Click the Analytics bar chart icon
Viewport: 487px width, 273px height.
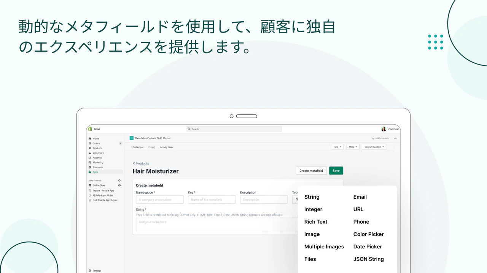pos(90,158)
